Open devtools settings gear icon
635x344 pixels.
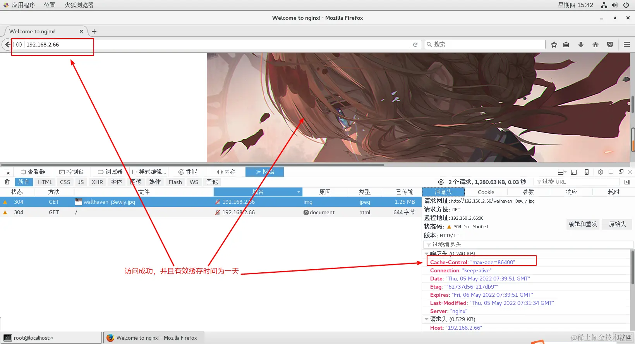[601, 172]
